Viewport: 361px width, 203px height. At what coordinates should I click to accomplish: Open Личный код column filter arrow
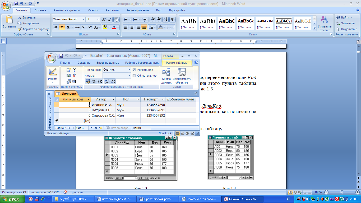point(88,99)
